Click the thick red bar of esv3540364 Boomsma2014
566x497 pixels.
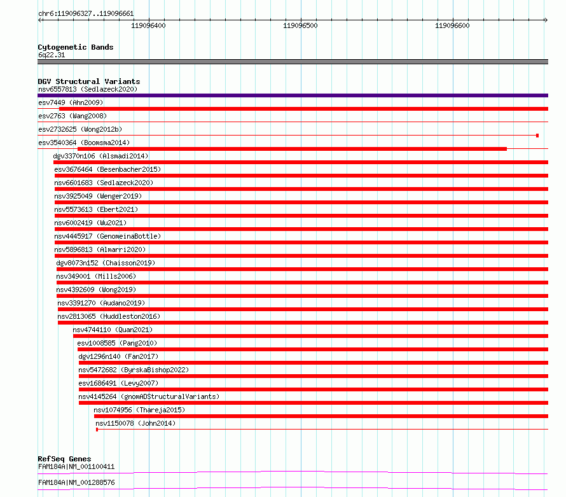292,149
